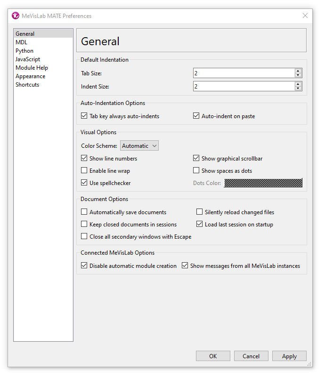The width and height of the screenshot is (325, 378).
Task: Toggle Show line numbers checkbox
Action: click(x=84, y=159)
